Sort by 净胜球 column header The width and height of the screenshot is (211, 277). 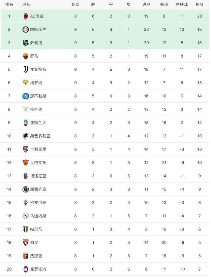182,4
